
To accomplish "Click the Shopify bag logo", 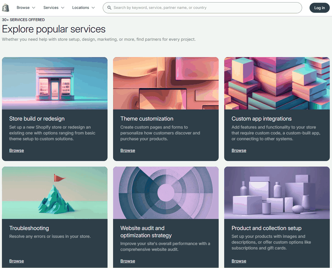I will point(6,8).
